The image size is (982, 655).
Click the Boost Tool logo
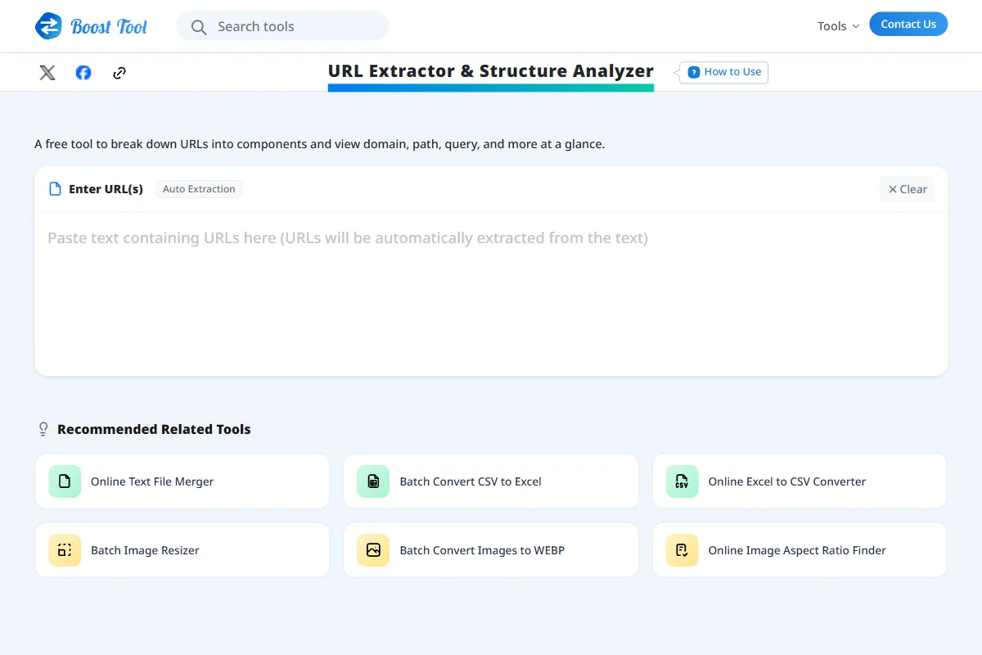point(91,26)
